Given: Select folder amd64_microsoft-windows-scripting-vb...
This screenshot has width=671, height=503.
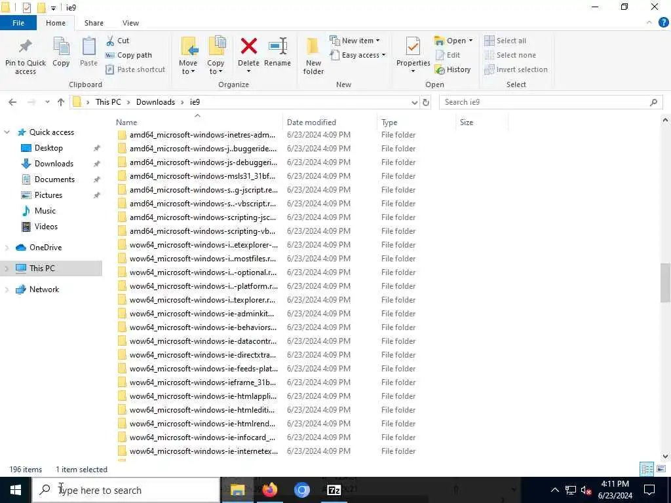Looking at the screenshot, I should click(x=202, y=231).
